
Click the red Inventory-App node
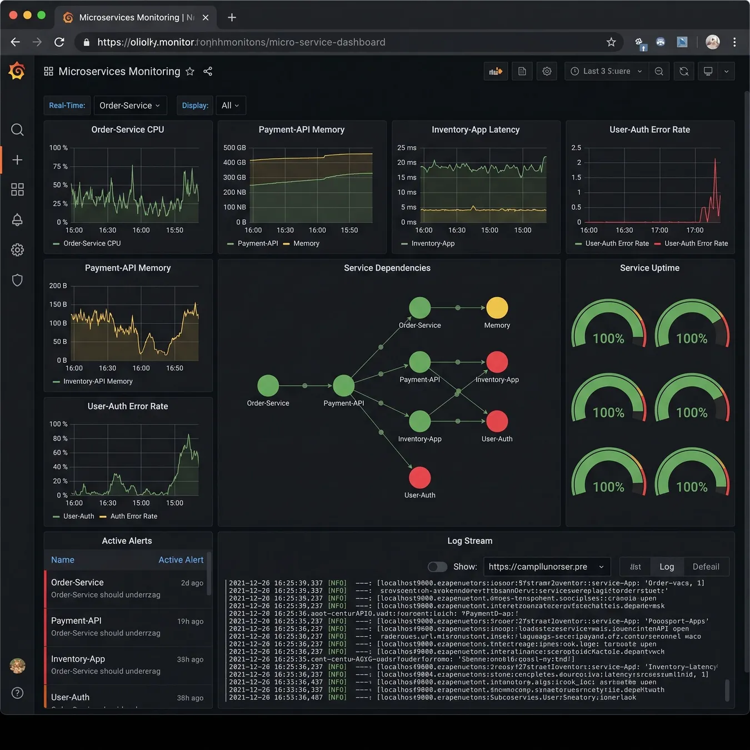click(x=497, y=362)
